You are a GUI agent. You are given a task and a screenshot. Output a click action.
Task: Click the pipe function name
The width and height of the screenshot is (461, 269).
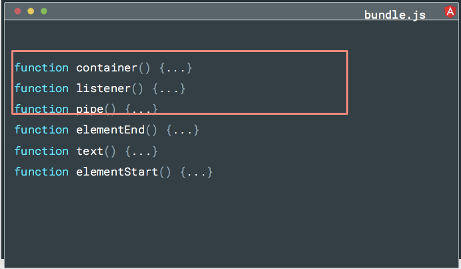click(x=89, y=109)
